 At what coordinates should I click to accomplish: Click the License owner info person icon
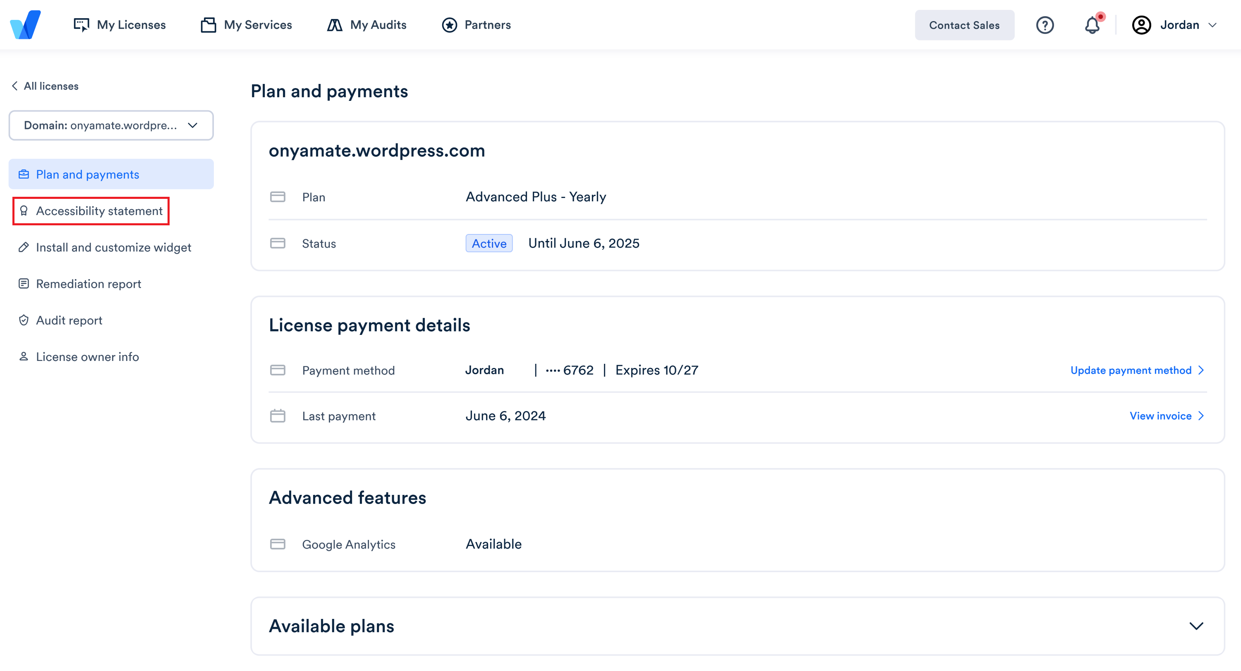point(24,356)
